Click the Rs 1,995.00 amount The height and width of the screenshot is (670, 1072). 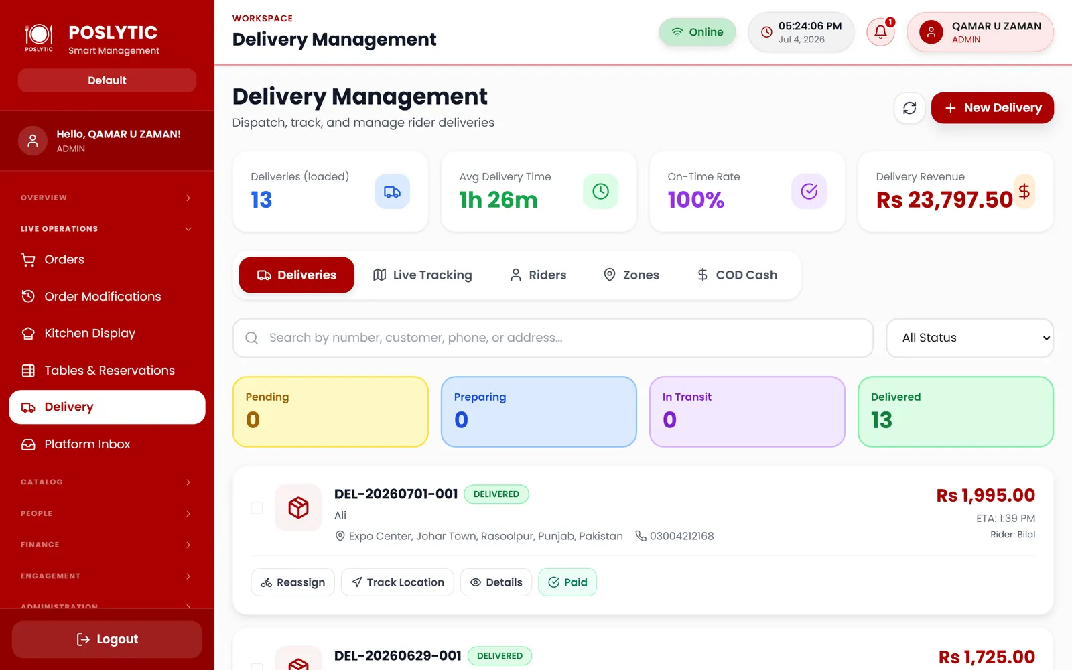click(986, 496)
